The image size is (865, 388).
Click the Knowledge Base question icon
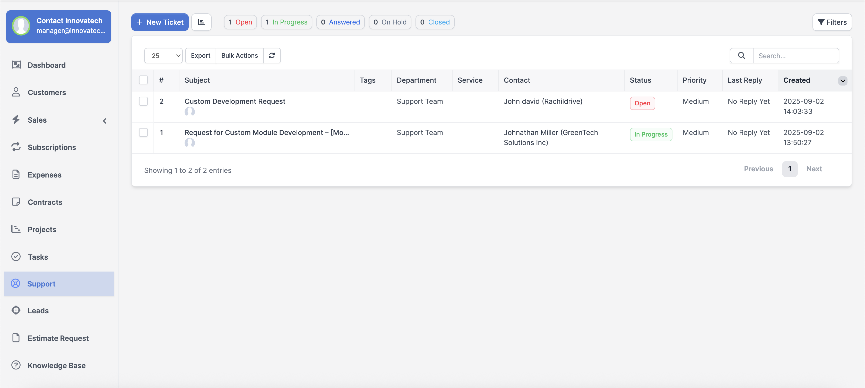[x=16, y=365]
